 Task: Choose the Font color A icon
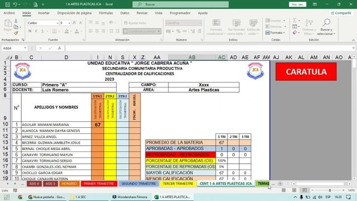pos(77,31)
